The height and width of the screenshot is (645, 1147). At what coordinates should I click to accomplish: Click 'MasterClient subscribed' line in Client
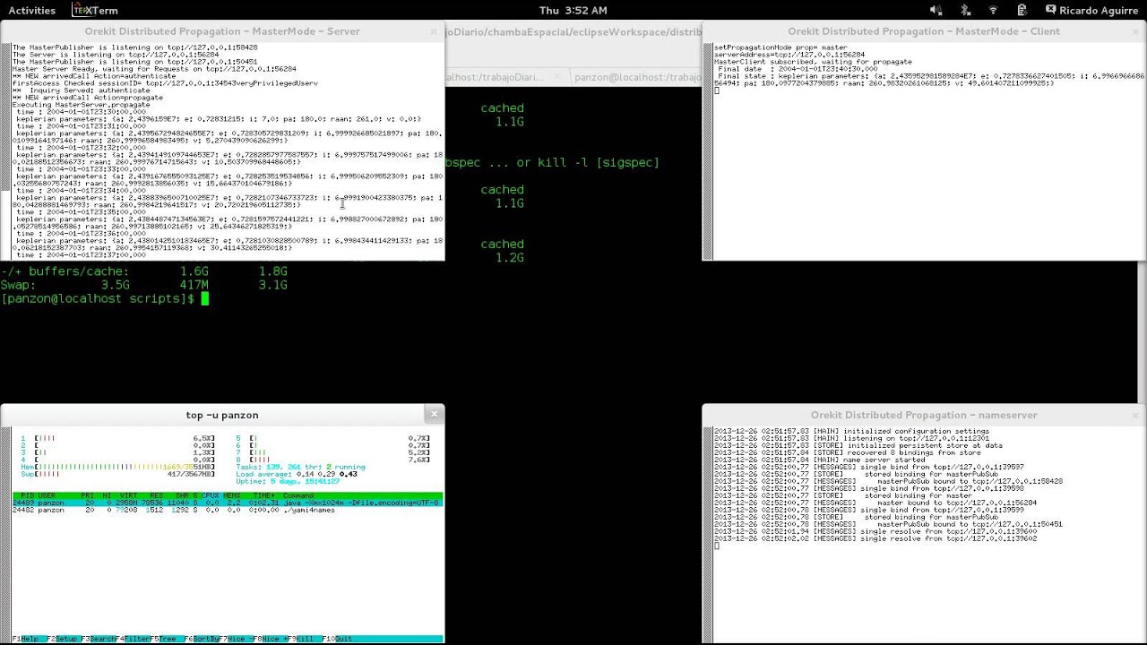click(x=813, y=62)
